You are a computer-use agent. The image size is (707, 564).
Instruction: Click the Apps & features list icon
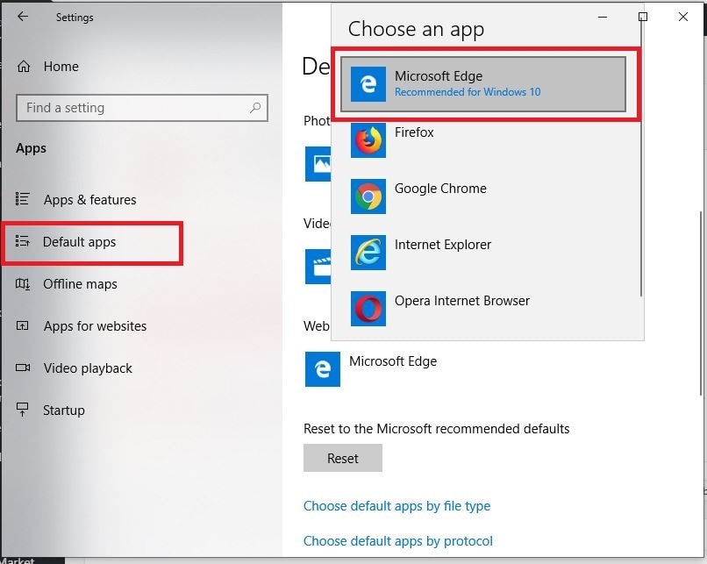point(23,199)
